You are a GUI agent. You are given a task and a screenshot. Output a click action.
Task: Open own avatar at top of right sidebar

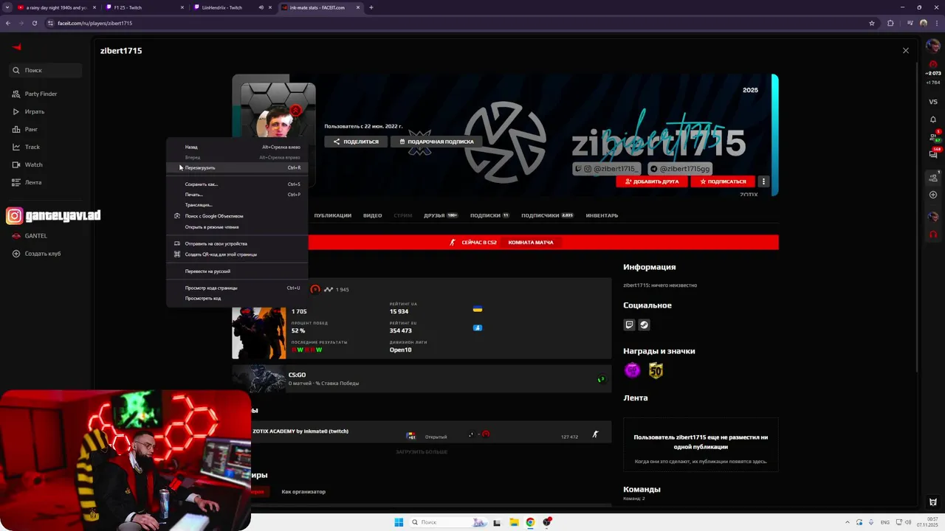coord(933,46)
